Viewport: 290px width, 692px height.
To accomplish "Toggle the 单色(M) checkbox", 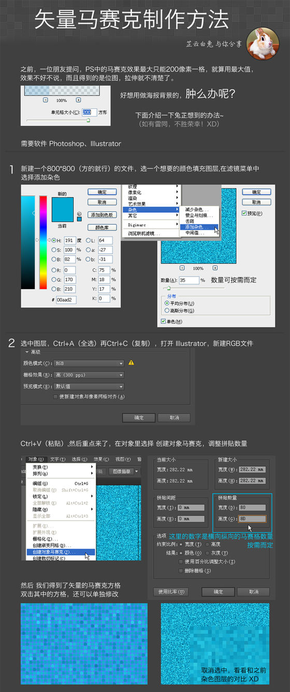I will click(x=164, y=322).
